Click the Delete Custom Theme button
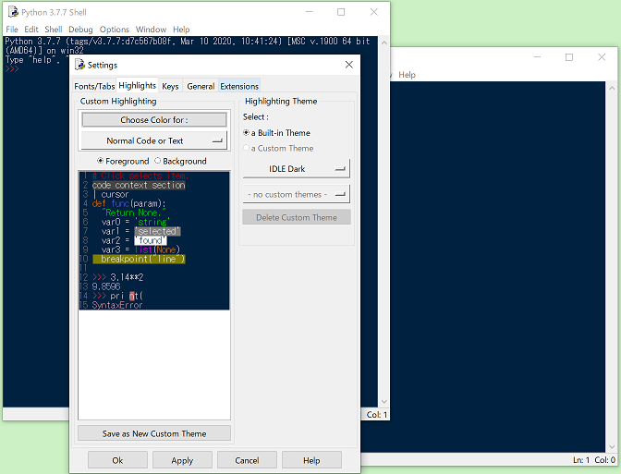This screenshot has width=621, height=474. (297, 217)
